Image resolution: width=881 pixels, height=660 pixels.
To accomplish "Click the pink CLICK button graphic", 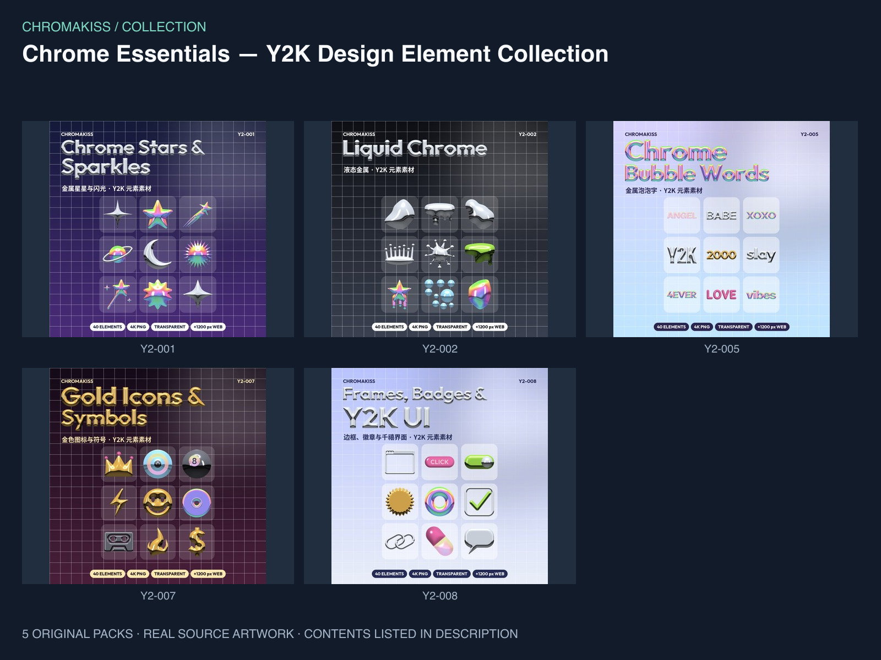I will pos(439,462).
